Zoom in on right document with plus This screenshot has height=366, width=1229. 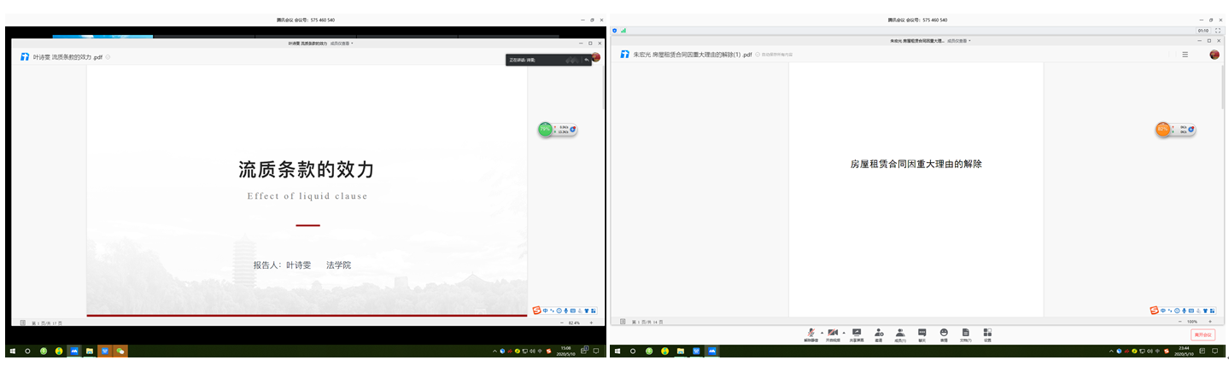click(1210, 322)
